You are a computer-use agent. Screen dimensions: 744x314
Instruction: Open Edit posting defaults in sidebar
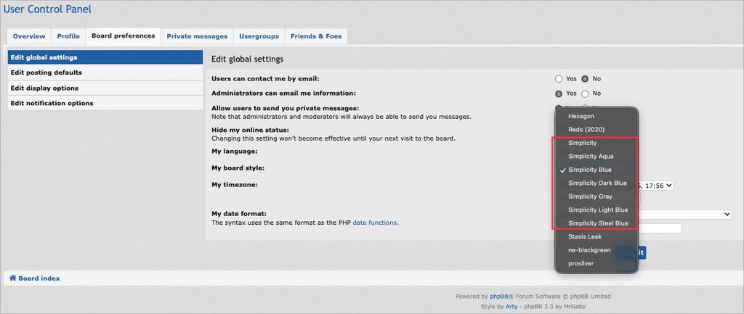pyautogui.click(x=46, y=73)
